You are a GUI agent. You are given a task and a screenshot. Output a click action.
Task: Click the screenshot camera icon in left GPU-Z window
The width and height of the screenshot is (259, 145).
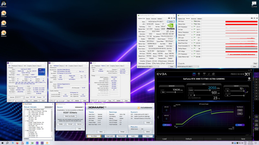[x=169, y=18]
